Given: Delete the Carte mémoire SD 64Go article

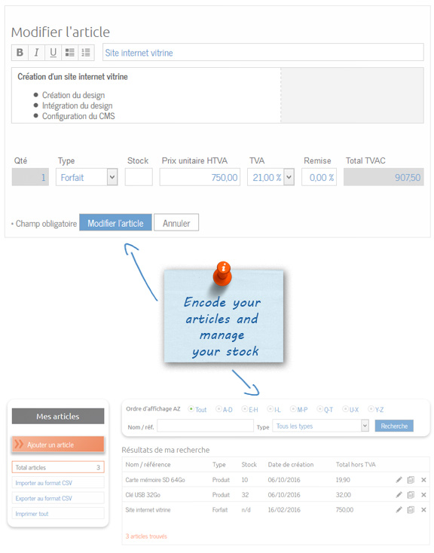Looking at the screenshot, I should click(423, 480).
